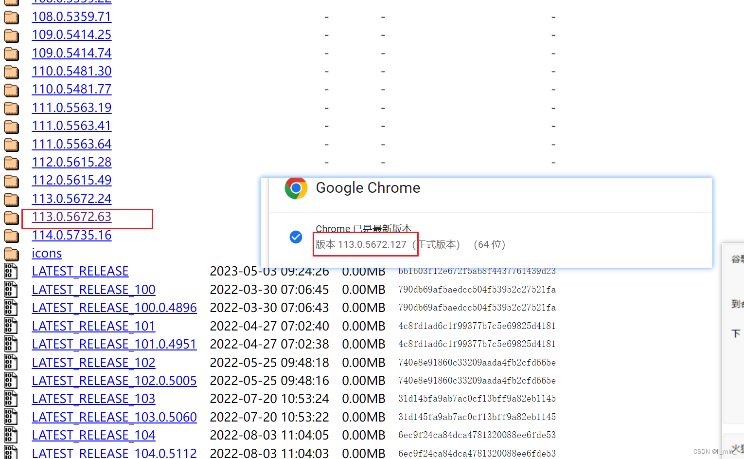Click the folder icon beside 108.0.5359.71
This screenshot has width=744, height=459.
click(x=11, y=17)
